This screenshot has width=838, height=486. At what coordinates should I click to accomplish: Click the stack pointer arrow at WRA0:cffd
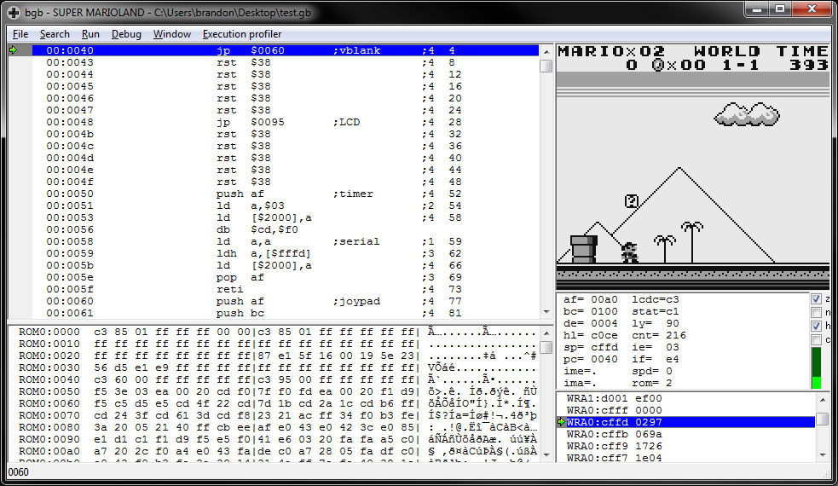click(561, 422)
